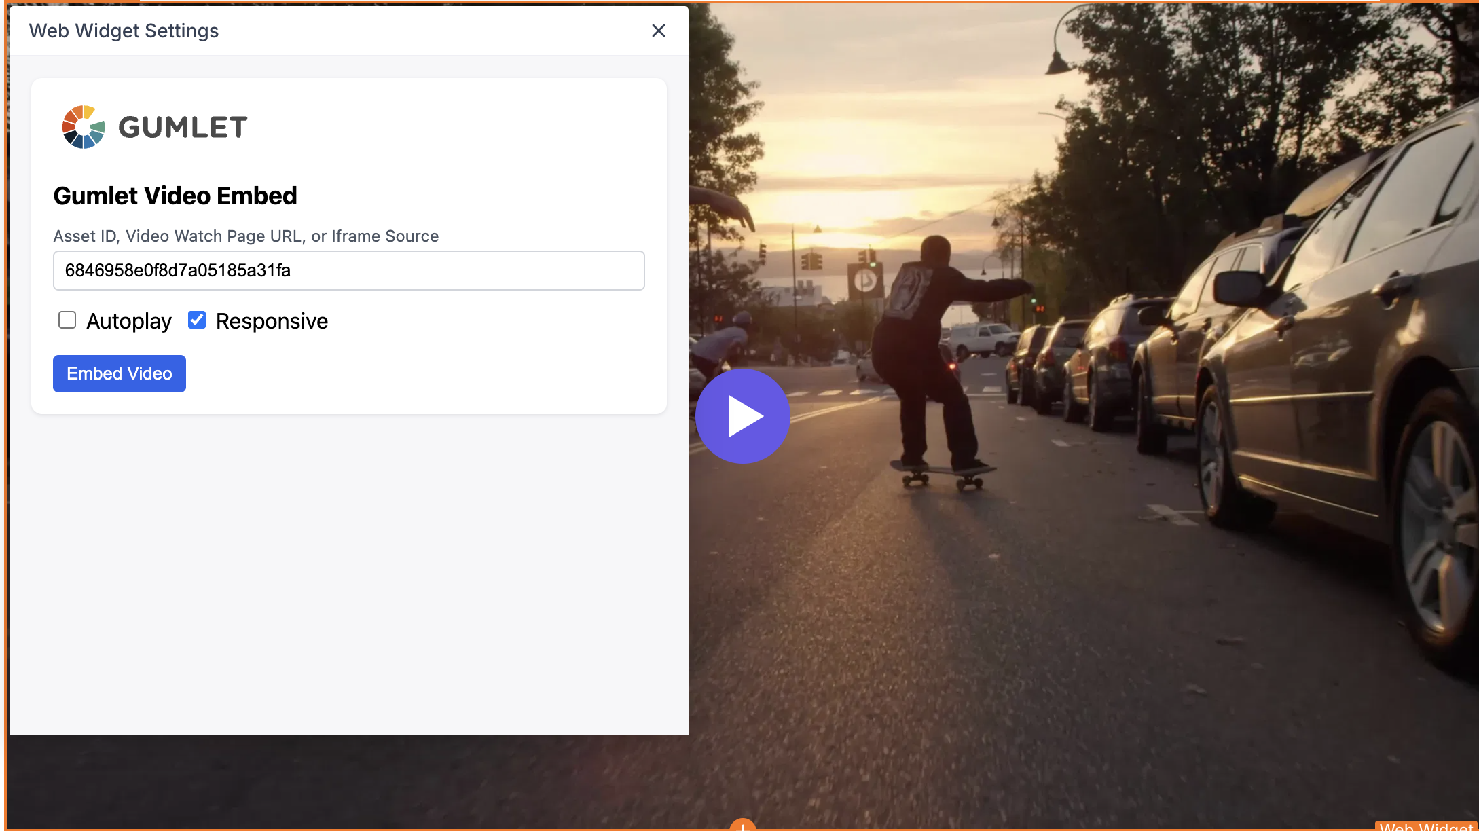
Task: Uncheck the Responsive checkbox
Action: click(197, 320)
